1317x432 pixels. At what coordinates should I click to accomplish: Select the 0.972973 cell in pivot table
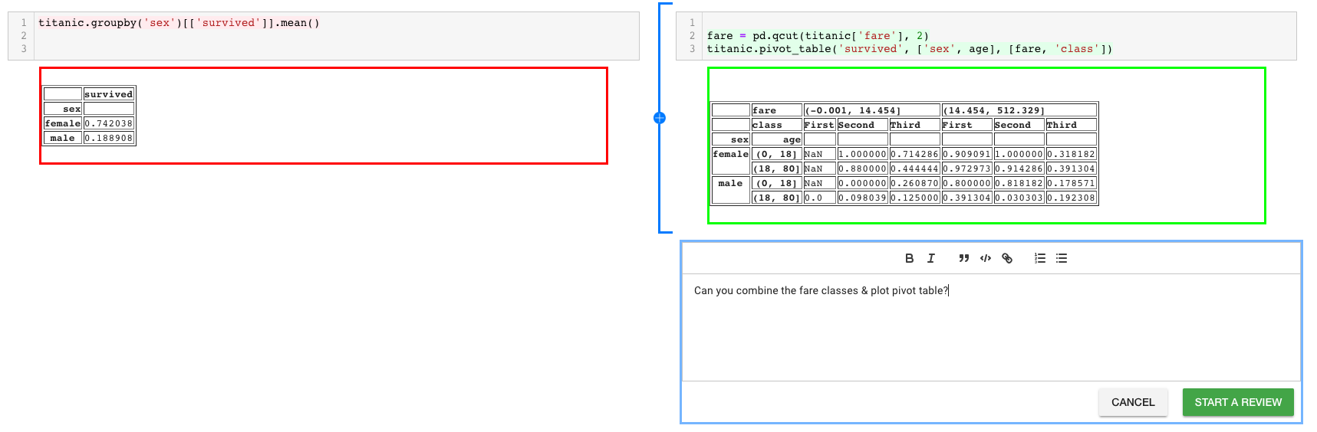point(966,169)
